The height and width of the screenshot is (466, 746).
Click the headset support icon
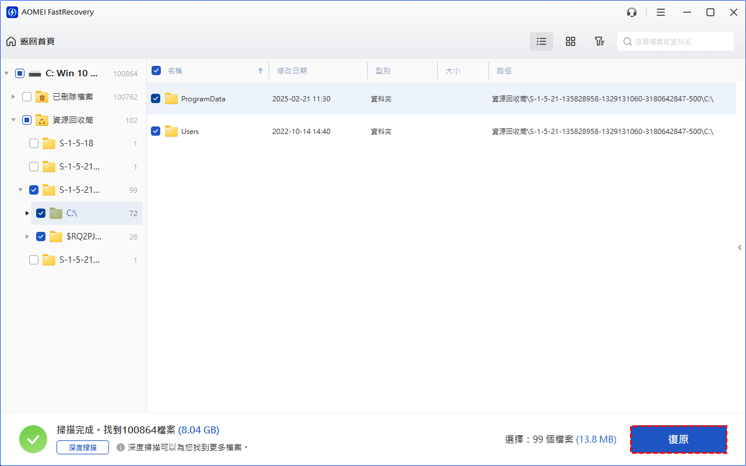[632, 12]
